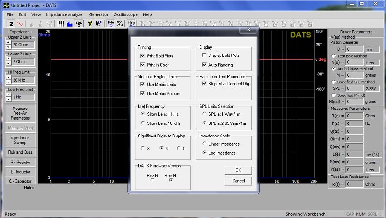Open the File menu
This screenshot has width=386, height=218.
(10, 15)
